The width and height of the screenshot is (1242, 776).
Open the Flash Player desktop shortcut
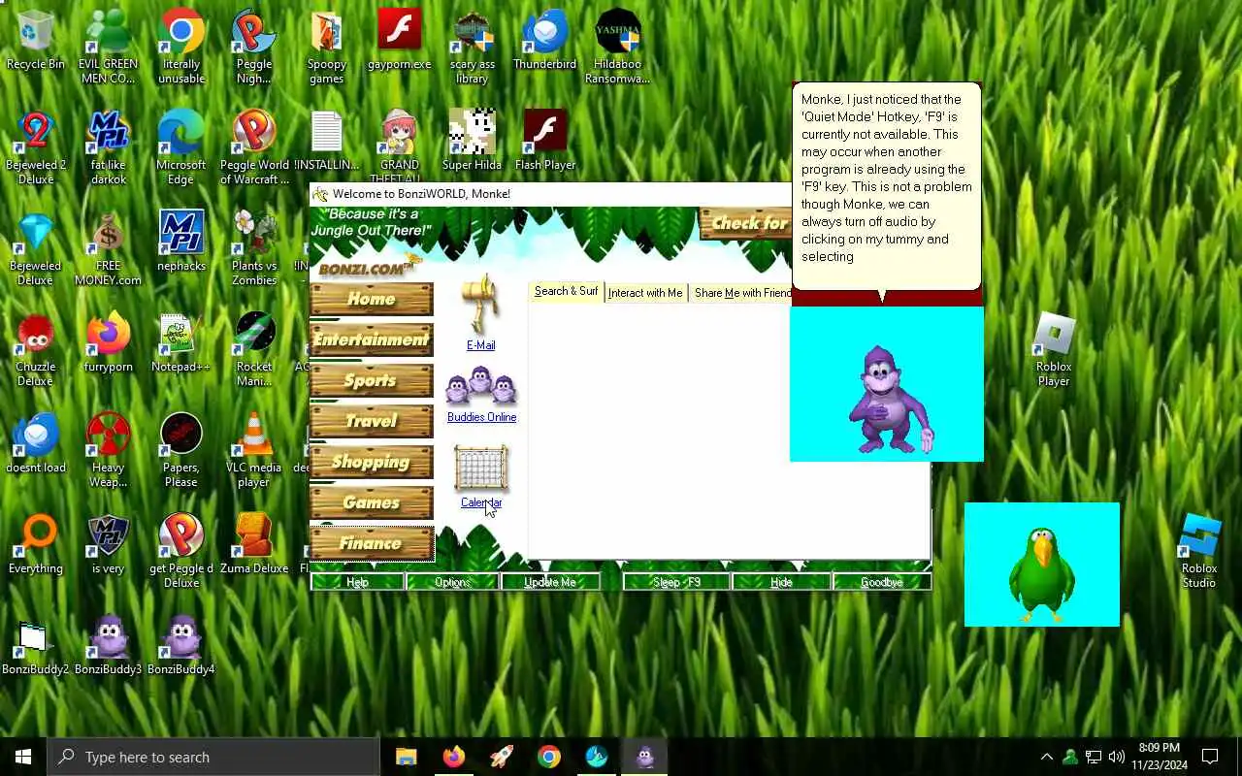pos(545,141)
